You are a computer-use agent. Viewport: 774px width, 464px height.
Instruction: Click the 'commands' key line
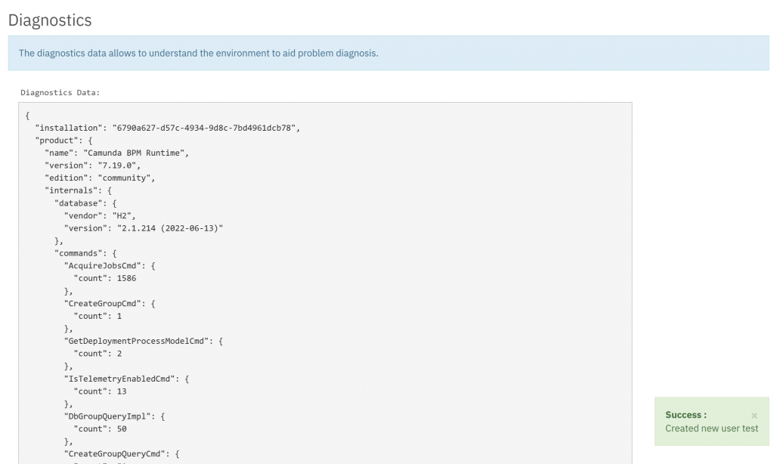85,253
